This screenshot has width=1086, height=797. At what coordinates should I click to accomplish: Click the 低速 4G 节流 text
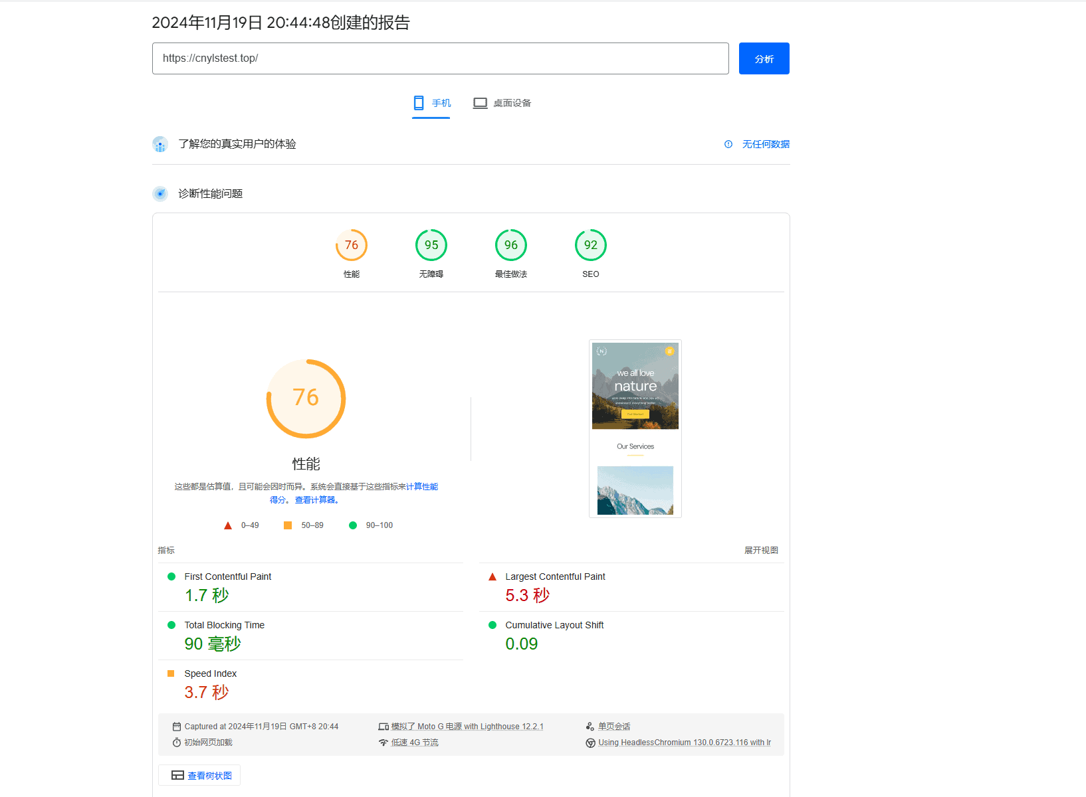coord(415,743)
